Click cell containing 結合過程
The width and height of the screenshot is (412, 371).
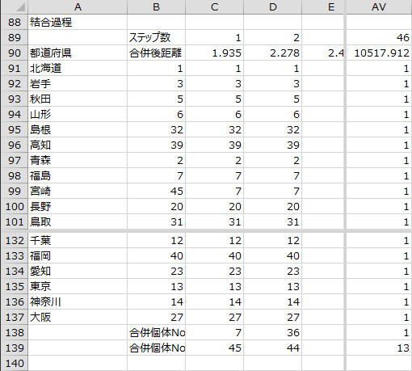tap(78, 22)
